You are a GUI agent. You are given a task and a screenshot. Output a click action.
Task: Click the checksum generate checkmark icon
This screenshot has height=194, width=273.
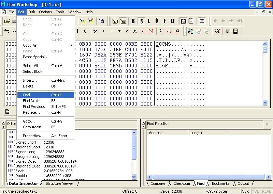click(x=217, y=31)
